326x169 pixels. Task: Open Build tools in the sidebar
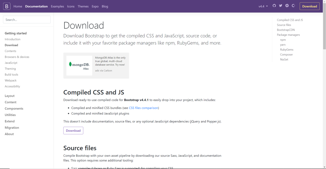click(11, 74)
